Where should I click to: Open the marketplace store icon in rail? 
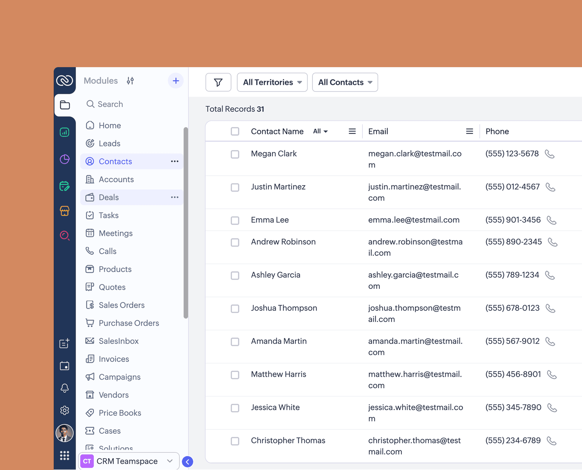click(64, 211)
